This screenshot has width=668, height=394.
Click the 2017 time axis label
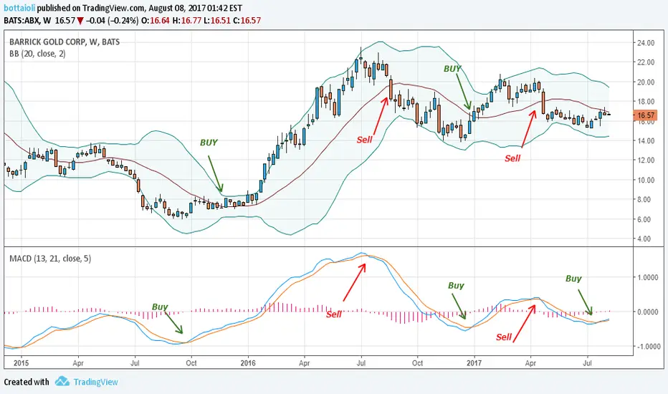click(474, 363)
